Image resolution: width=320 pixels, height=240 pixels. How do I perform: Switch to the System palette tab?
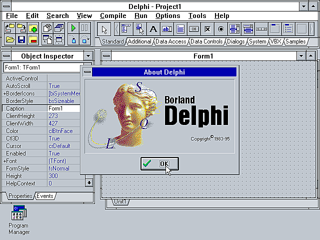tap(257, 41)
